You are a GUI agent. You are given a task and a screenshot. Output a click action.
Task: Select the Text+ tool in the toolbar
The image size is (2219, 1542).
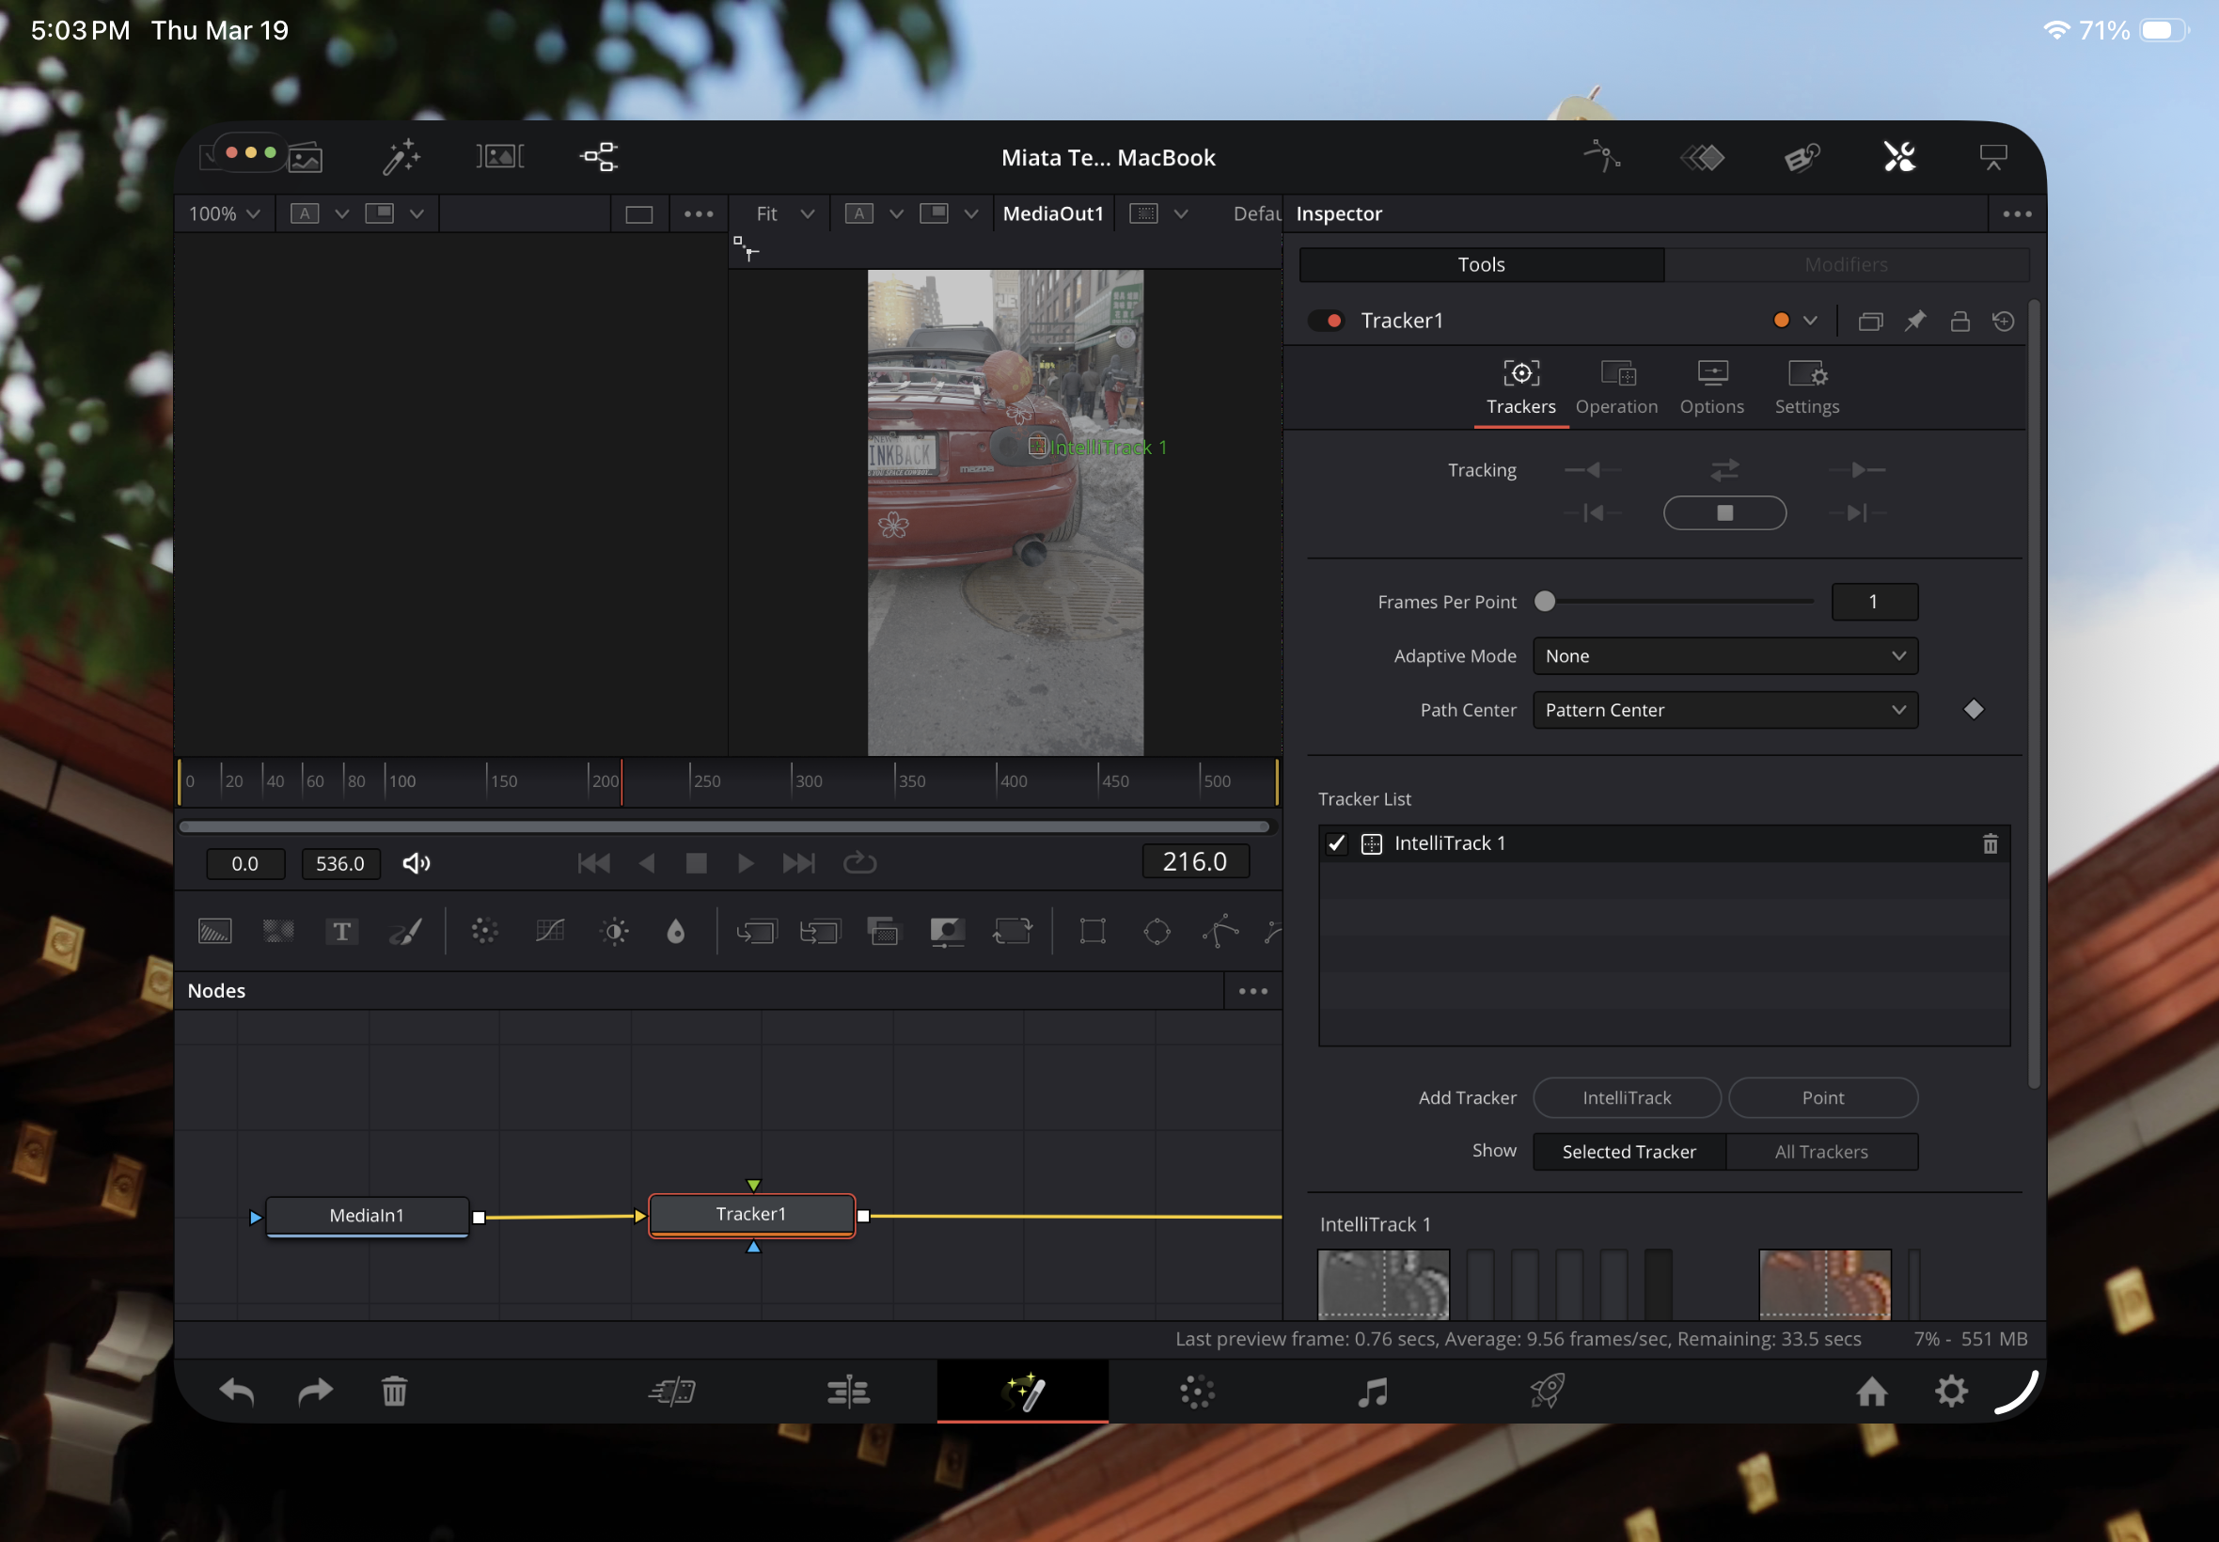tap(341, 931)
